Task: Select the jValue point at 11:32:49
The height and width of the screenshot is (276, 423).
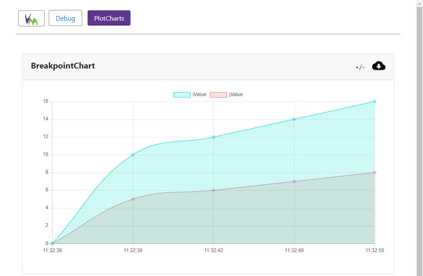Action: tap(294, 181)
